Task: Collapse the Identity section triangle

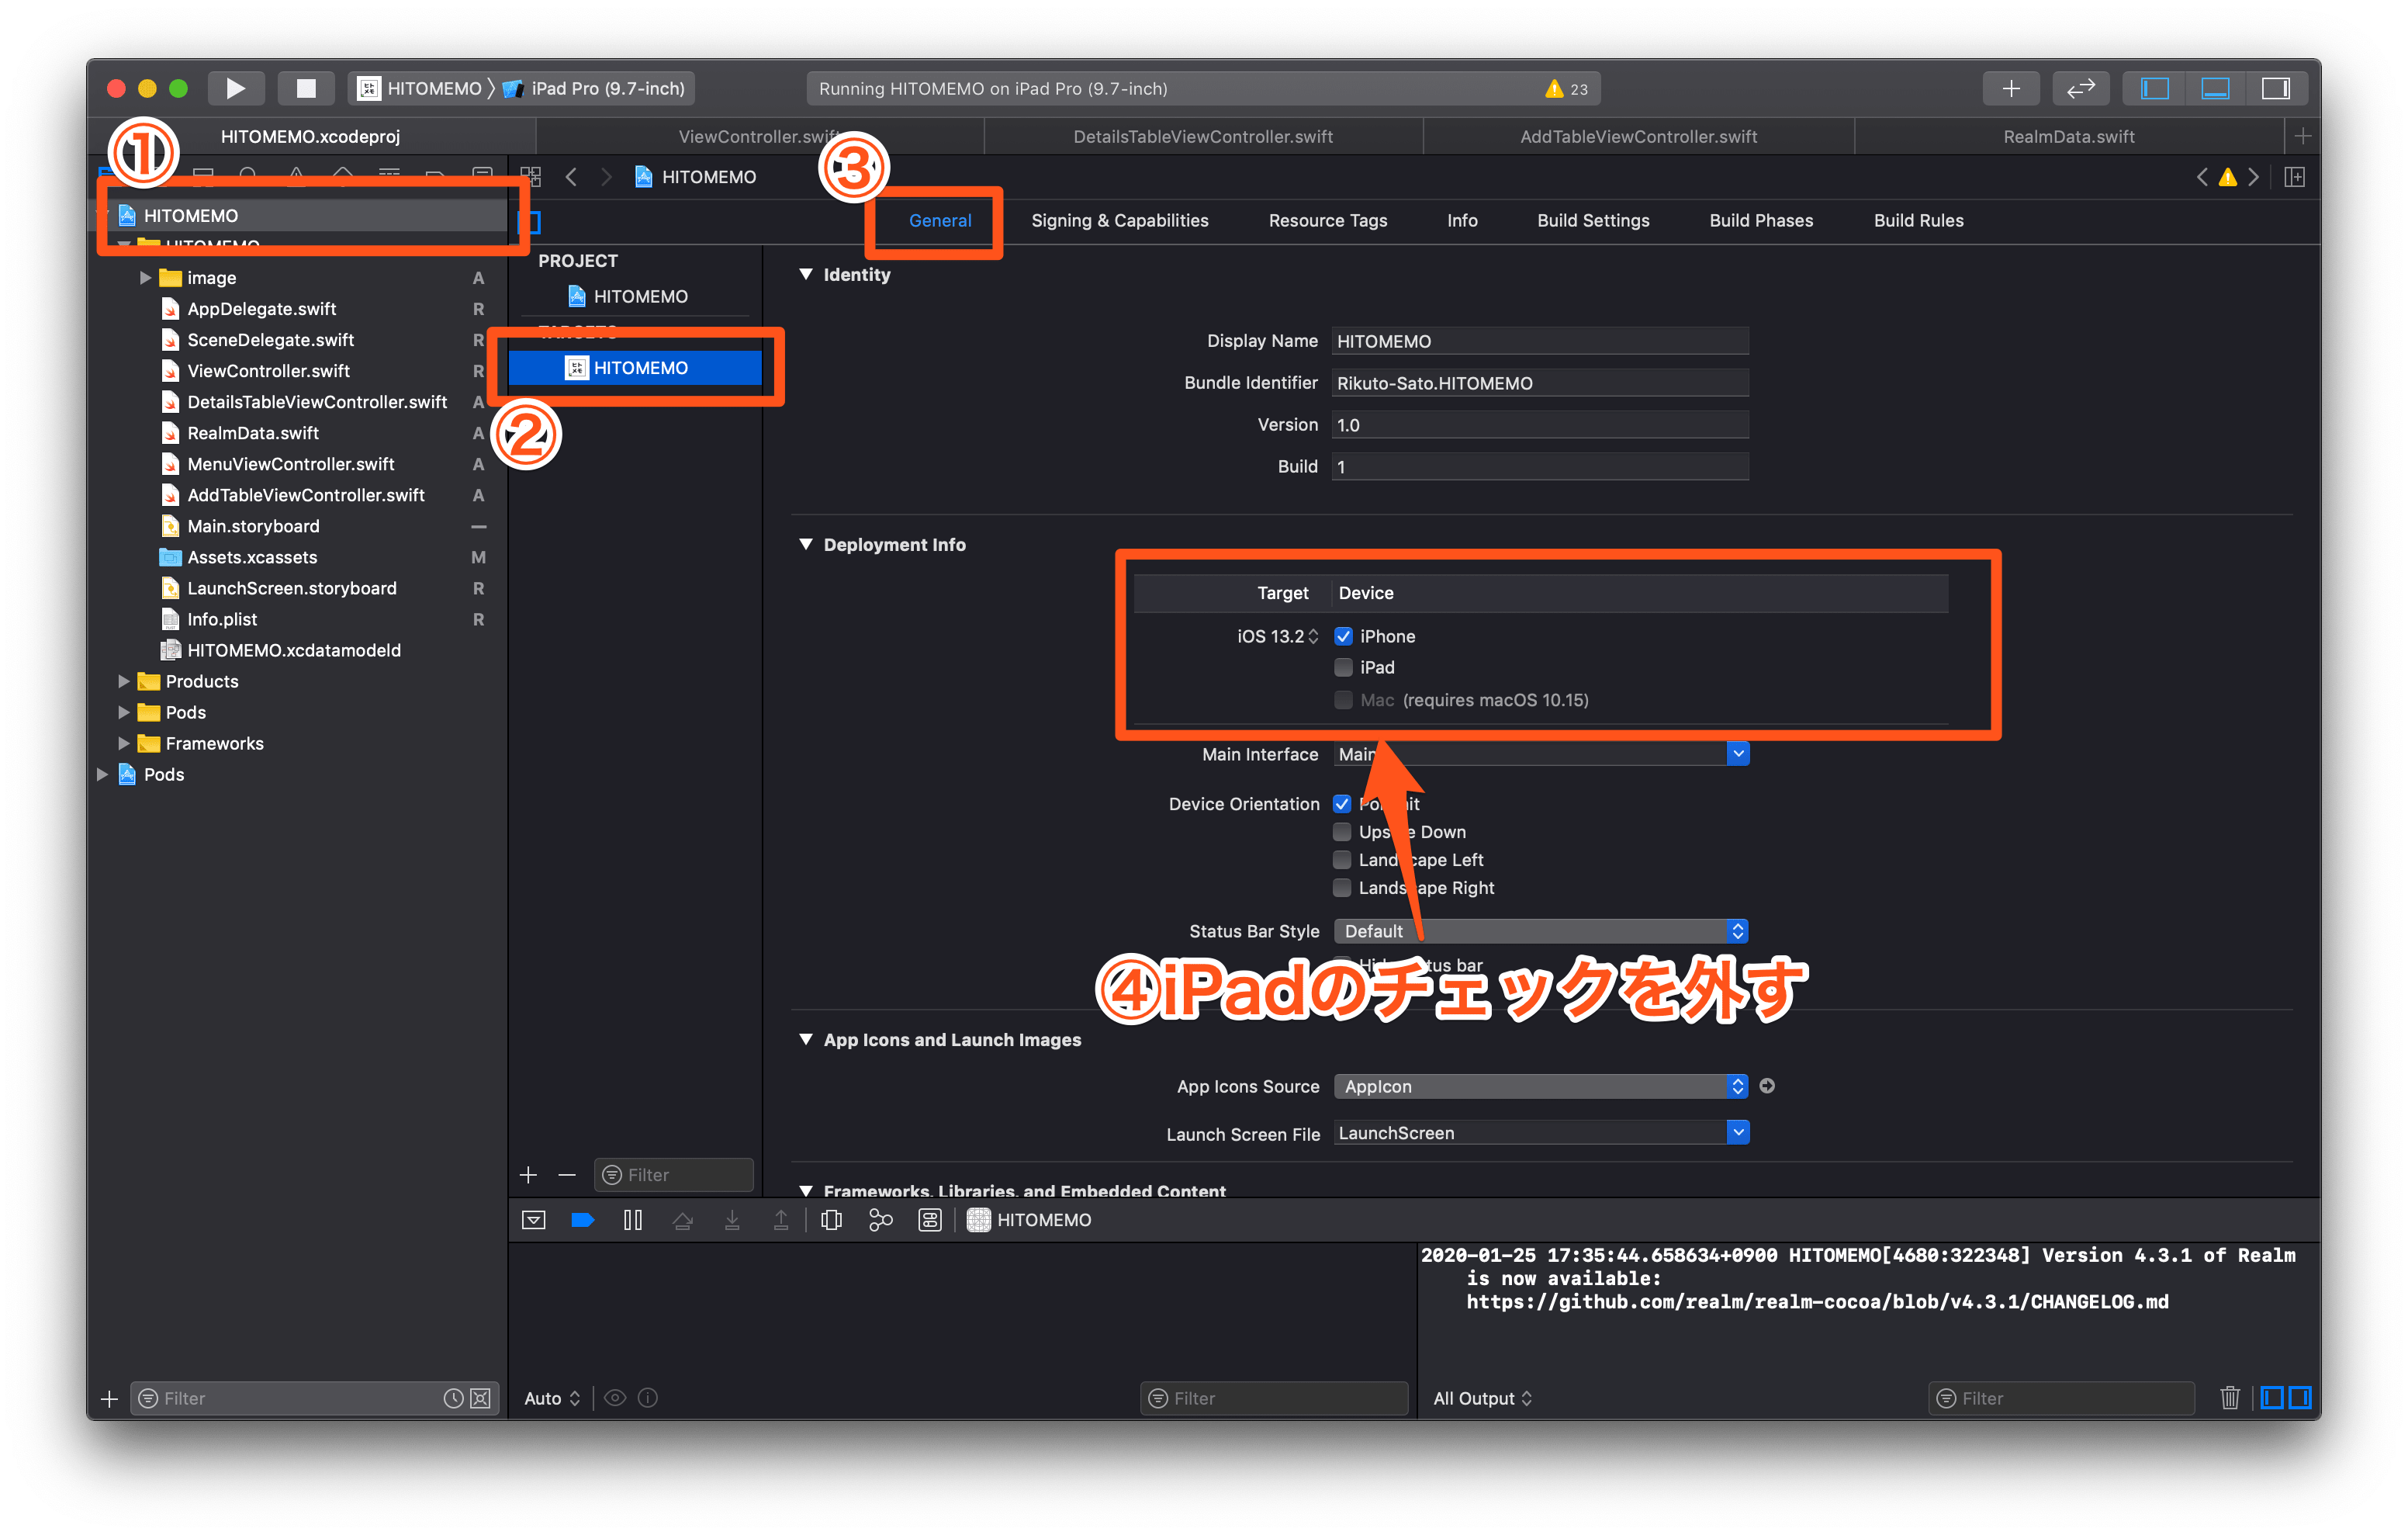Action: [806, 274]
